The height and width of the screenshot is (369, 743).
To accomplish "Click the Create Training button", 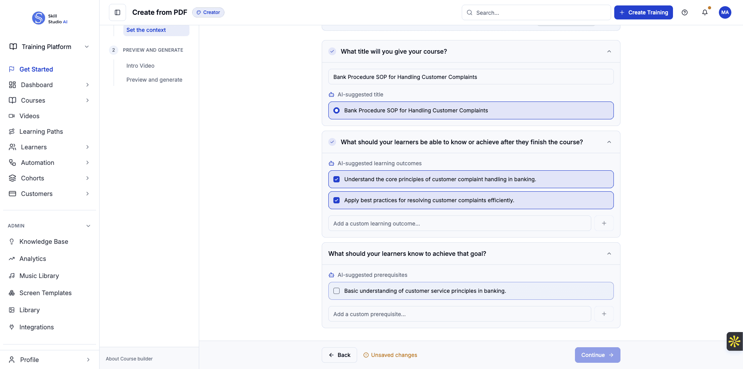I will click(643, 12).
